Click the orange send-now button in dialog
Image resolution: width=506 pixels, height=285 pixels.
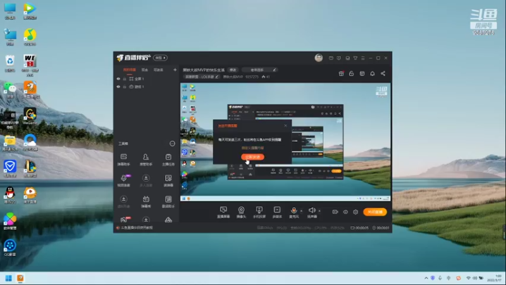point(252,157)
